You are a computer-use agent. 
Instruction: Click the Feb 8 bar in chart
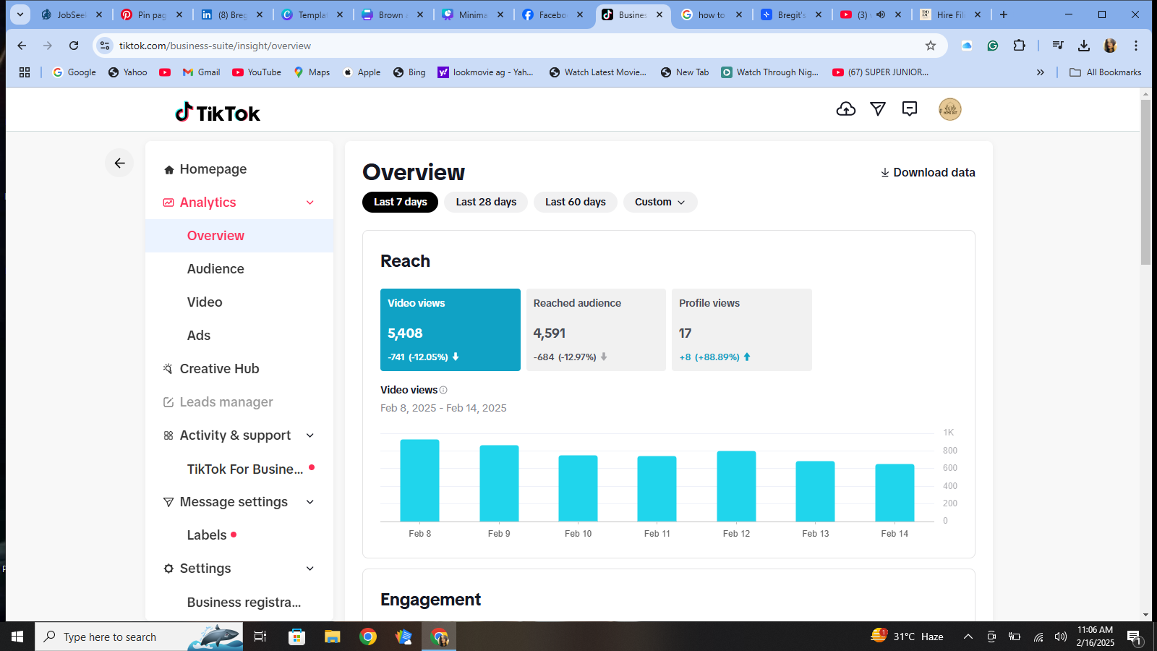419,480
